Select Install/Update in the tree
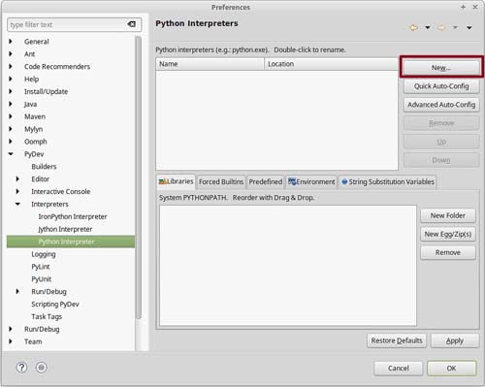 coord(46,91)
